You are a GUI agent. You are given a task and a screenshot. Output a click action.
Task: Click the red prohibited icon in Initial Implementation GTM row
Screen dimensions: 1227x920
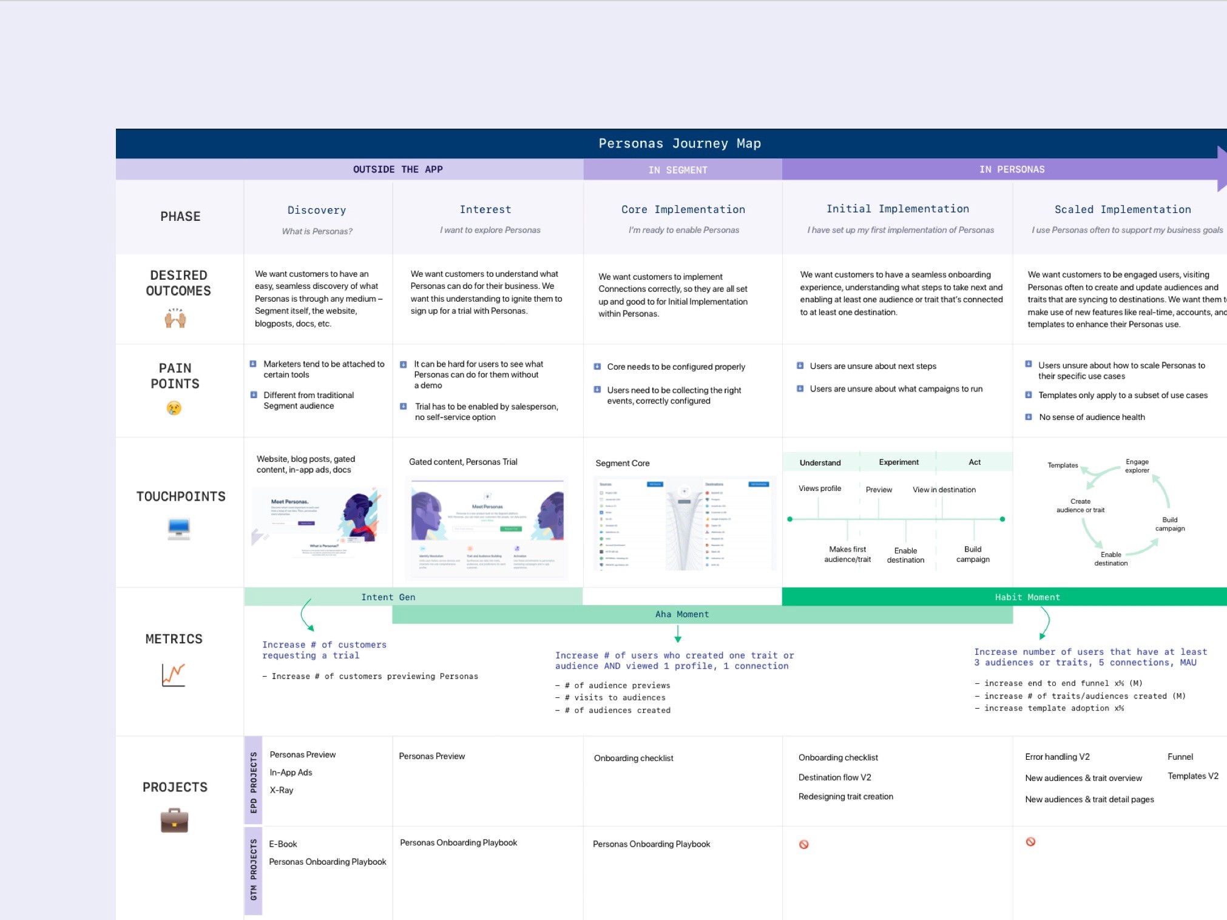803,844
